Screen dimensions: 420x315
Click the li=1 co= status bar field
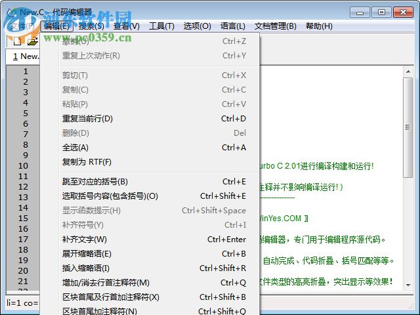pos(23,303)
